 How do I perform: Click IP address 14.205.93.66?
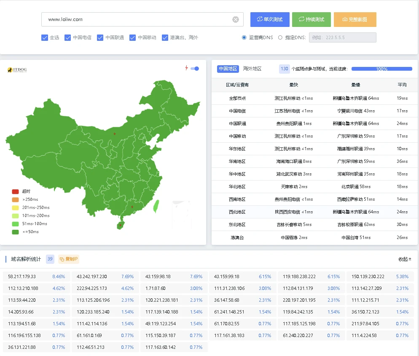21,312
